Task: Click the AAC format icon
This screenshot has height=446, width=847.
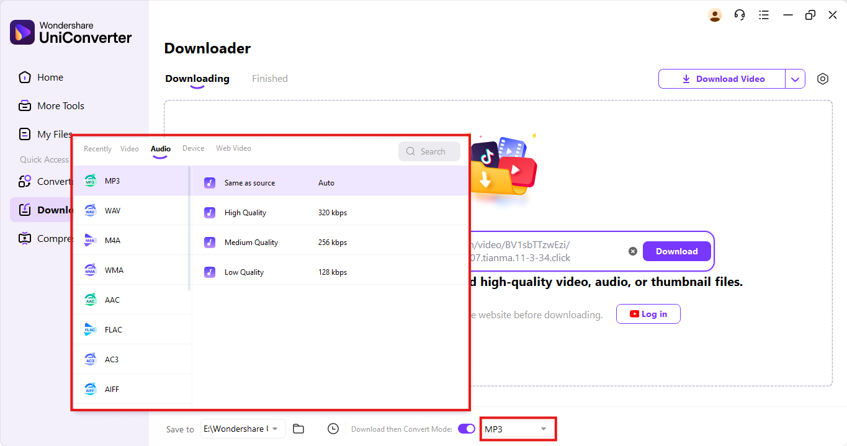Action: [91, 300]
